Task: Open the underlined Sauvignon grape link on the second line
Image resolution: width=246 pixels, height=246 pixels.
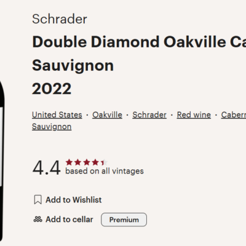Action: coord(52,127)
